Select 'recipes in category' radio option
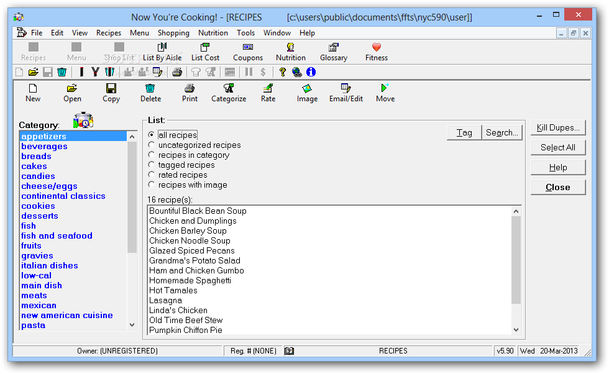This screenshot has width=609, height=374. pyautogui.click(x=152, y=155)
